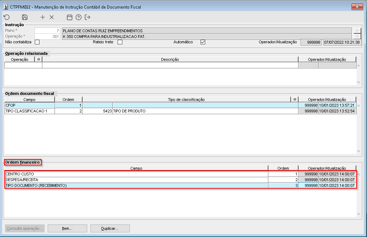The width and height of the screenshot is (367, 237).
Task: Click Ordem cell of CENTRO CUSTO row
Action: [x=283, y=174]
